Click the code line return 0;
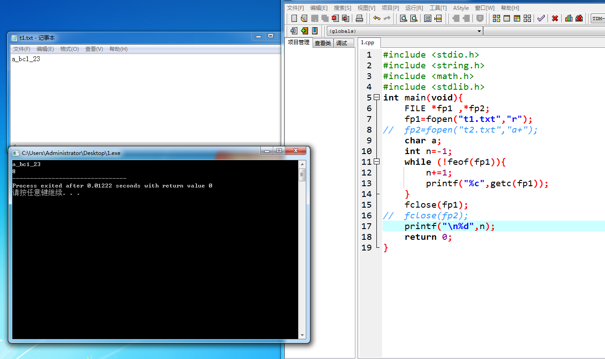Image resolution: width=605 pixels, height=359 pixels. (x=428, y=237)
